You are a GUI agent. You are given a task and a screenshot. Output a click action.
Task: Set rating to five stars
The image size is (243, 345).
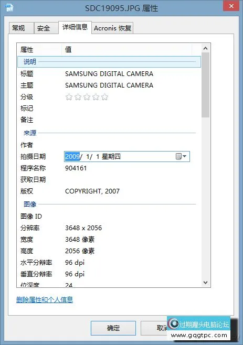(104, 97)
